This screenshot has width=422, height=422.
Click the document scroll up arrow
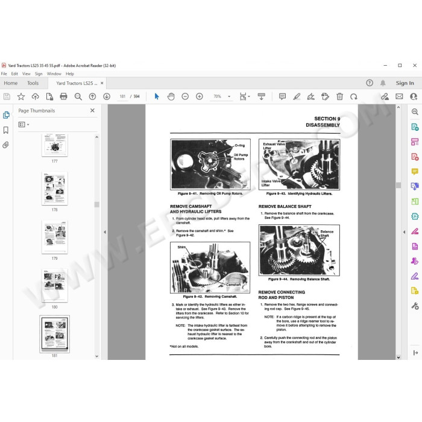pyautogui.click(x=398, y=107)
